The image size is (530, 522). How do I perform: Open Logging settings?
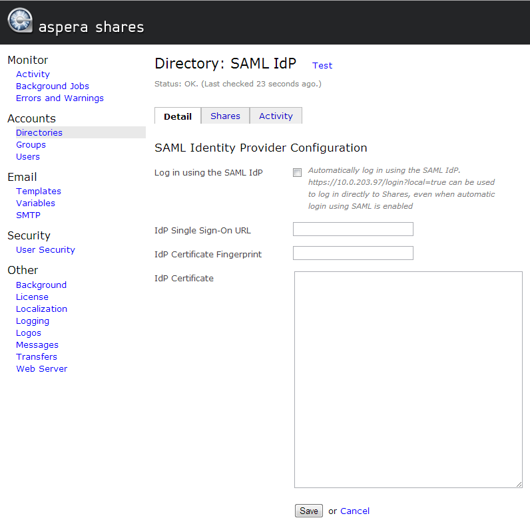pos(33,321)
